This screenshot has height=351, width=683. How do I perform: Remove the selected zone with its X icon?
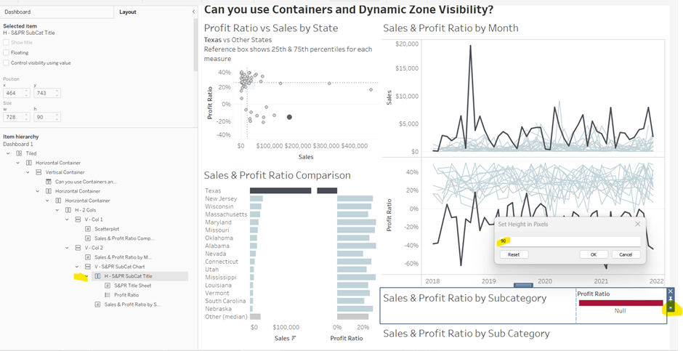click(x=671, y=291)
